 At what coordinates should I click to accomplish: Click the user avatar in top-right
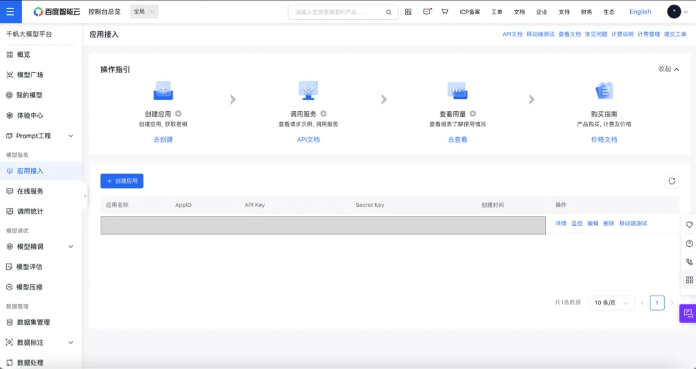[674, 12]
